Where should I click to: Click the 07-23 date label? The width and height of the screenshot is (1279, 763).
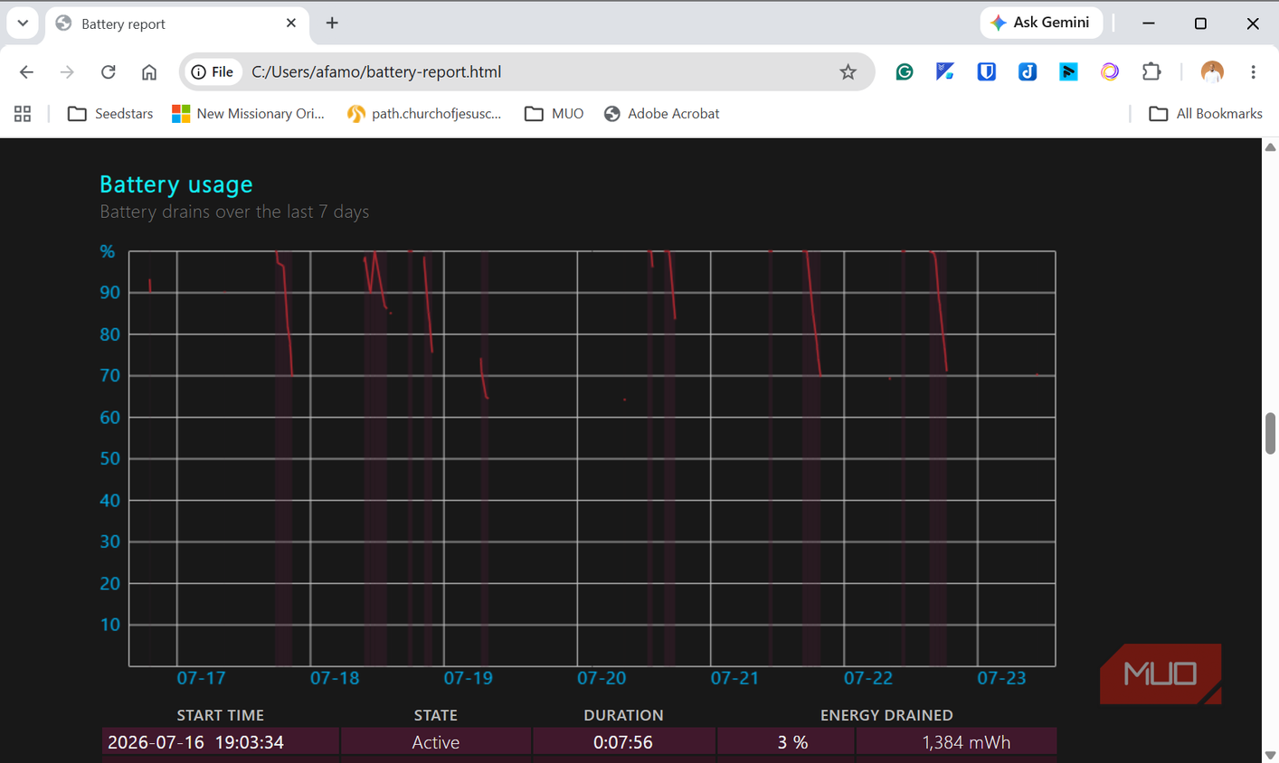pyautogui.click(x=1001, y=678)
